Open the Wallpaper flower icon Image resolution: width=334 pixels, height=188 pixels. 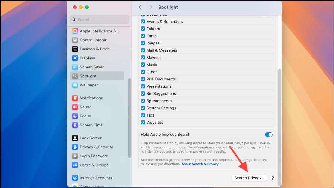pos(75,85)
